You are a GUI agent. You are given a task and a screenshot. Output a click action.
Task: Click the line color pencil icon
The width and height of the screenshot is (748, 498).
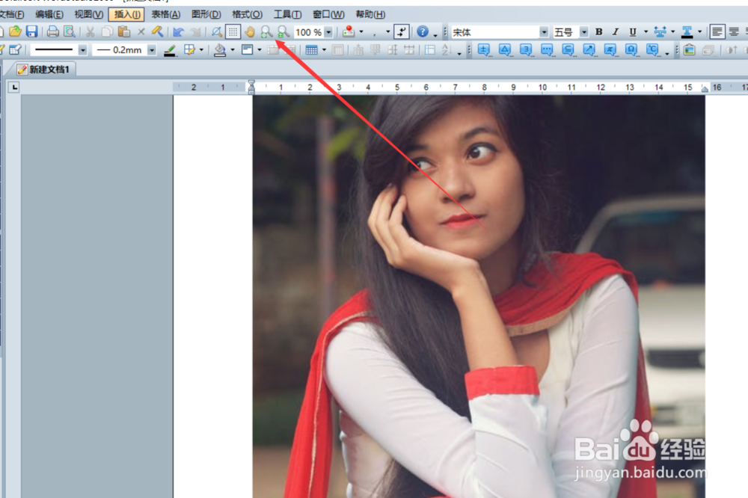point(170,50)
